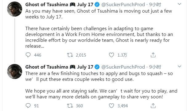Open the first tweet's Ghost of Tsushima avatar
This screenshot has width=191, height=111.
coord(15,9)
